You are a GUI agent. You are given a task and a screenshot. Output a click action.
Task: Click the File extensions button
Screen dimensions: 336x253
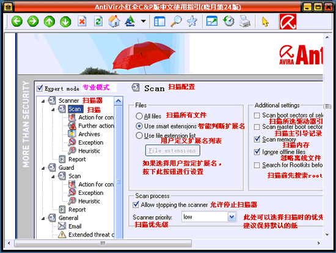click(173, 151)
